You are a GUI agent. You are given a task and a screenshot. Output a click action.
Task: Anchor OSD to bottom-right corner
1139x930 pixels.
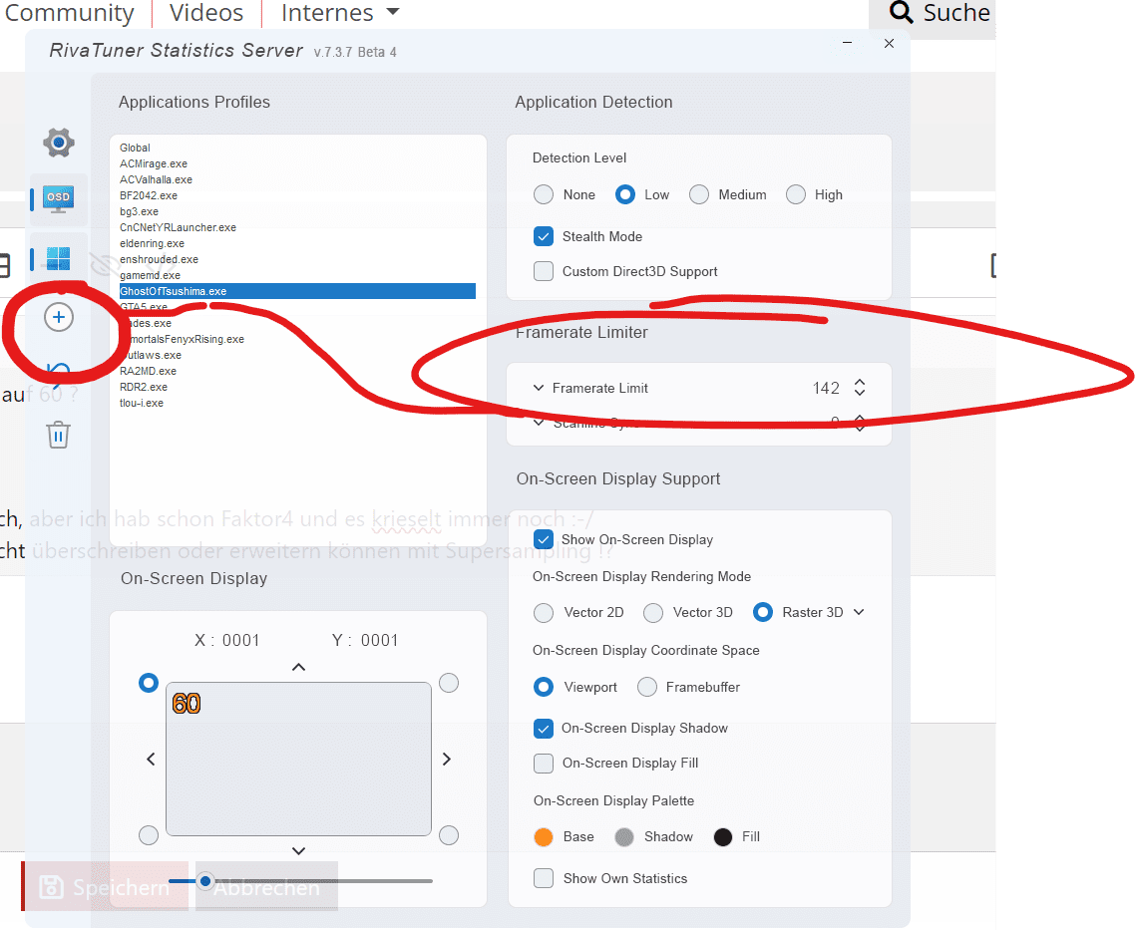click(449, 835)
